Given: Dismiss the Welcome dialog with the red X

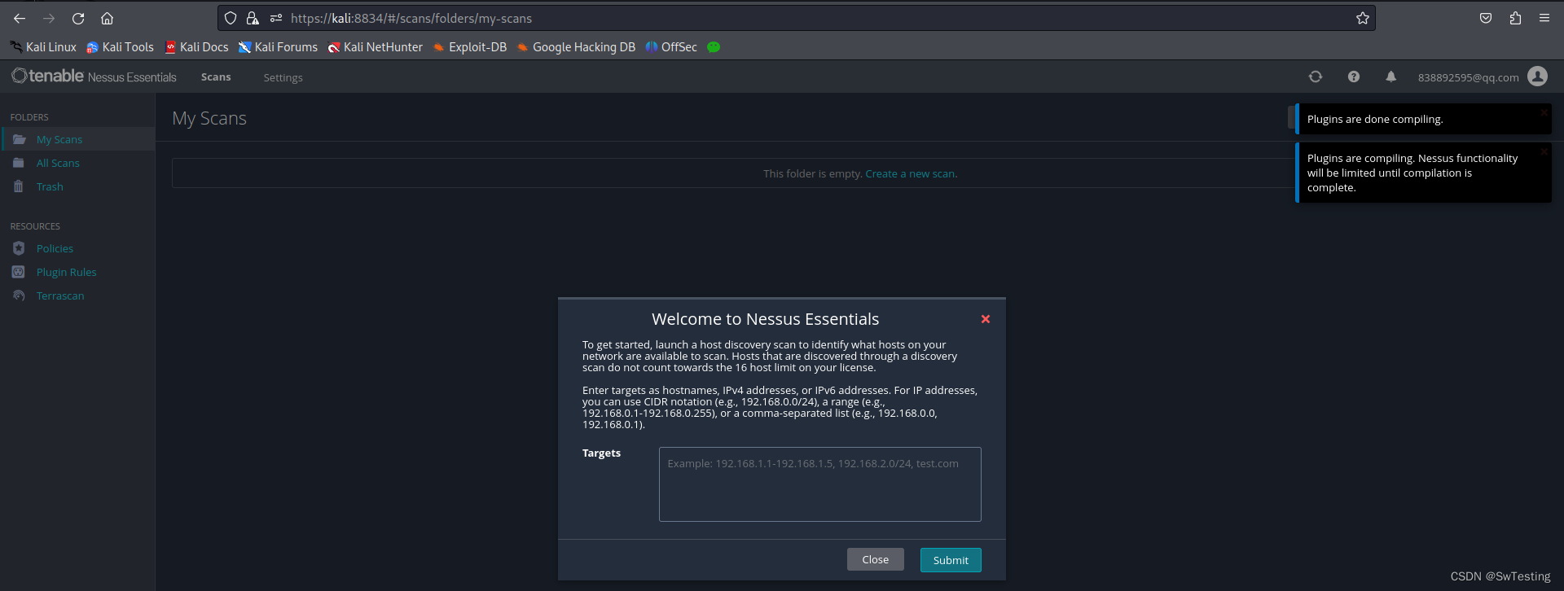Looking at the screenshot, I should click(x=986, y=319).
